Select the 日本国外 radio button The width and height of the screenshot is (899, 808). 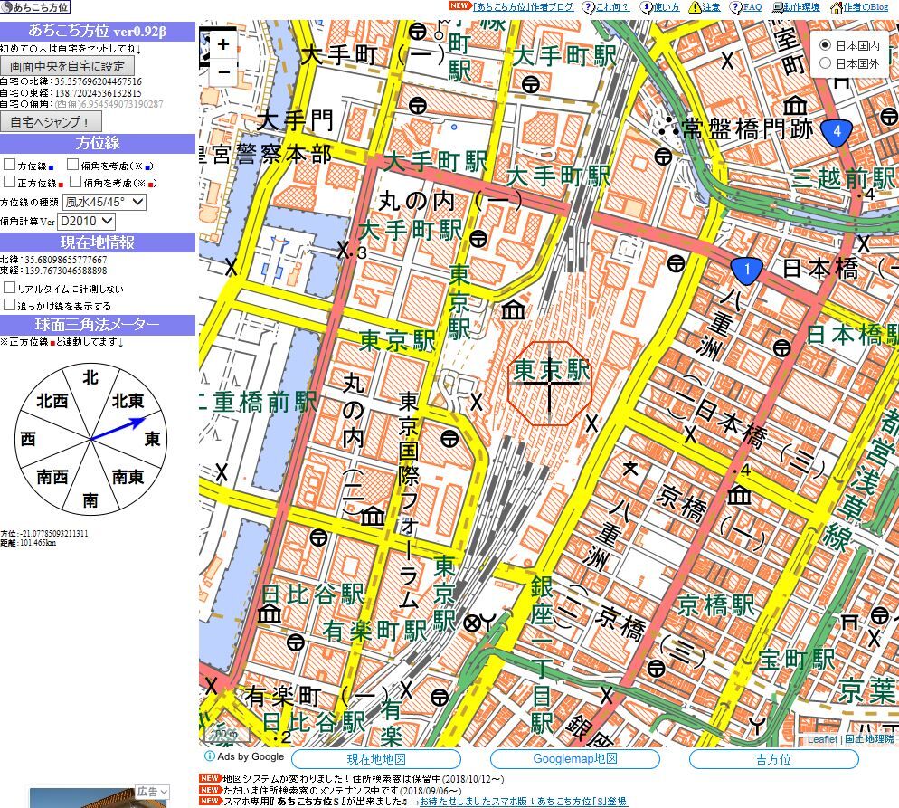pos(825,63)
